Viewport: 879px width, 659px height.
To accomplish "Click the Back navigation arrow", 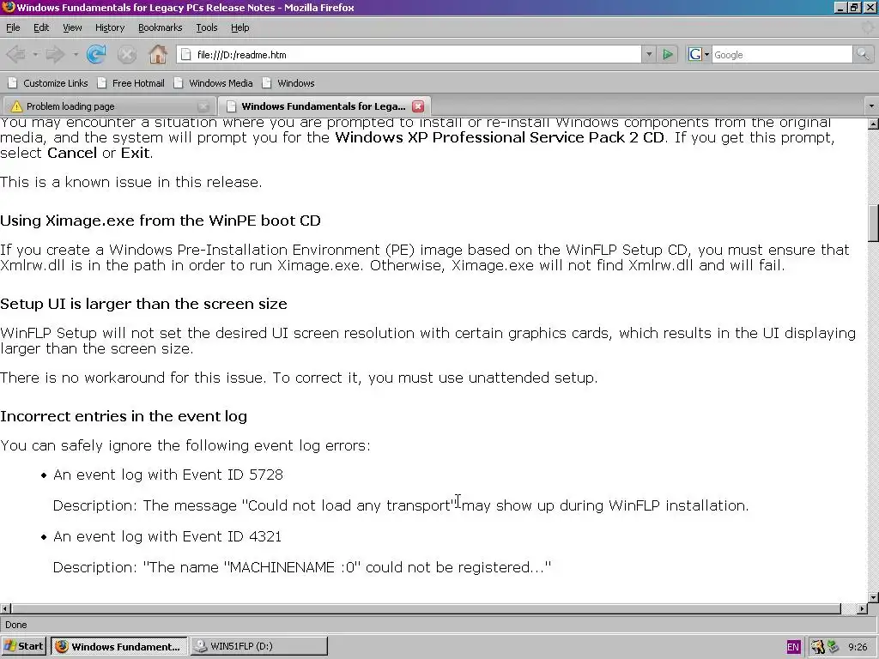I will (x=15, y=54).
